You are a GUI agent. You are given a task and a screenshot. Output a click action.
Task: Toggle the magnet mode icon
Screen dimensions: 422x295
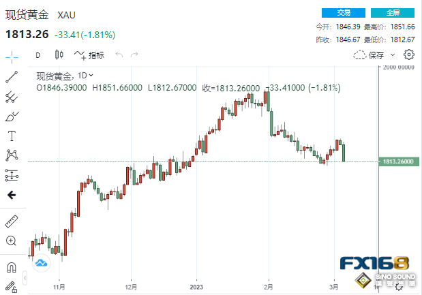coord(12,267)
